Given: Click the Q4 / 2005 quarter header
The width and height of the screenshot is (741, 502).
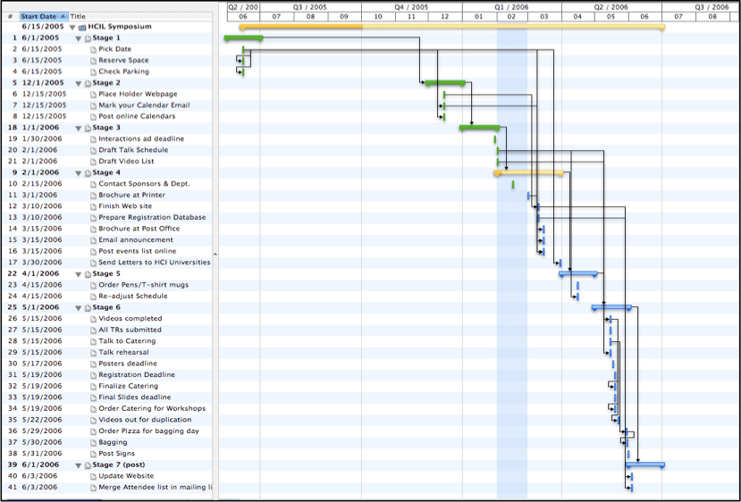Looking at the screenshot, I should click(411, 7).
